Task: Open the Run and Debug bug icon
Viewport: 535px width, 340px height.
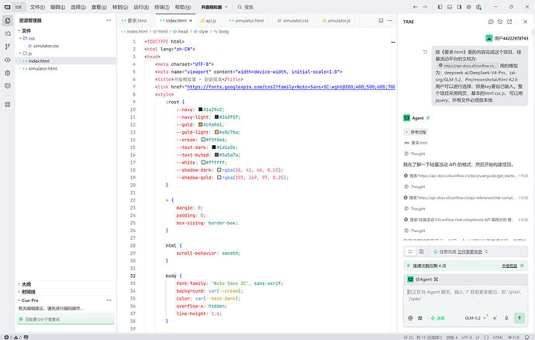Action: click(8, 73)
